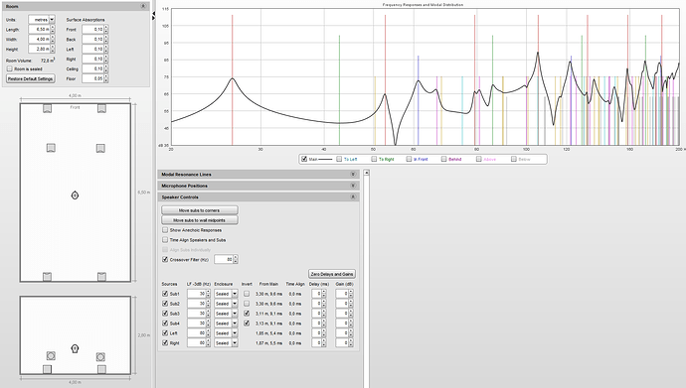Select the microphone head in elevation view

(75, 348)
